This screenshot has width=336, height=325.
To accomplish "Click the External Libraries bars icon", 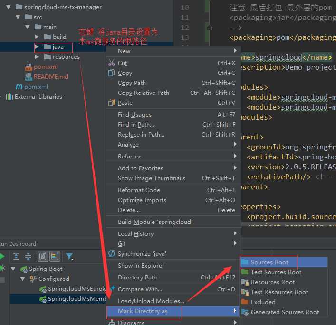I will 10,97.
